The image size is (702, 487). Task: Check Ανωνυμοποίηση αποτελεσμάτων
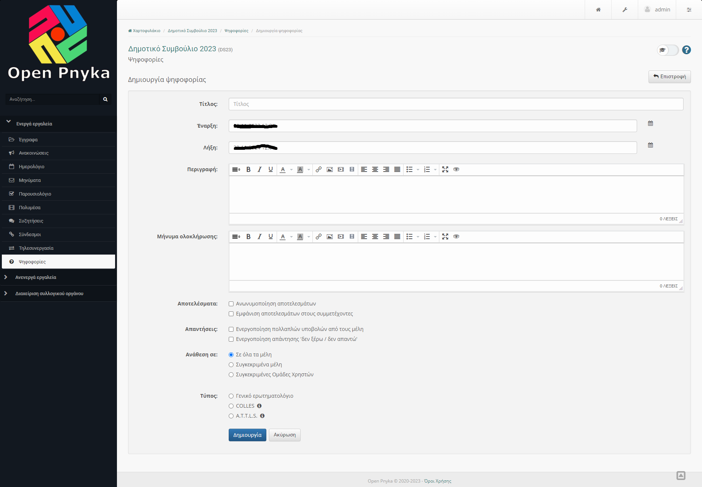point(231,304)
